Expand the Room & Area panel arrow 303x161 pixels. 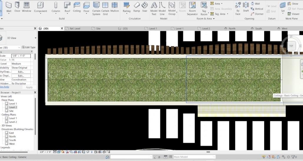tap(214, 19)
